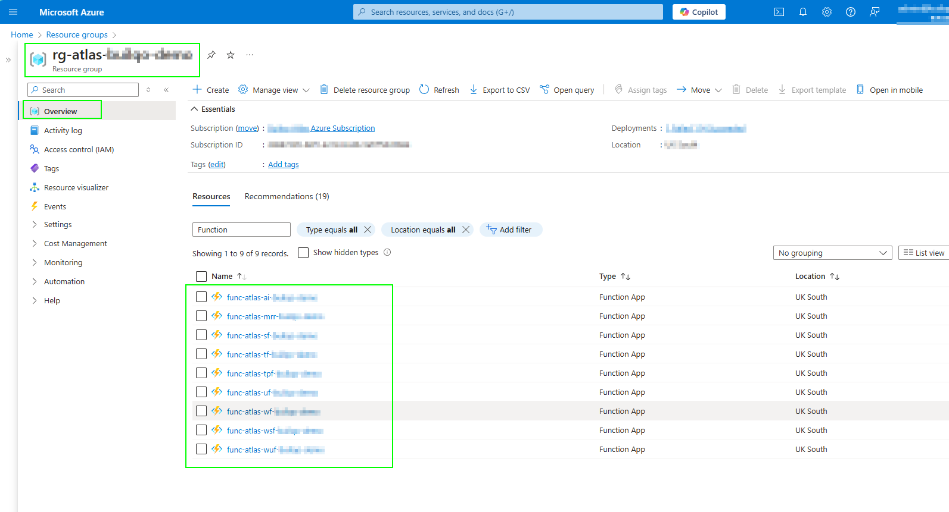Open portal settings gear icon
Viewport: 949px width, 512px height.
point(826,12)
